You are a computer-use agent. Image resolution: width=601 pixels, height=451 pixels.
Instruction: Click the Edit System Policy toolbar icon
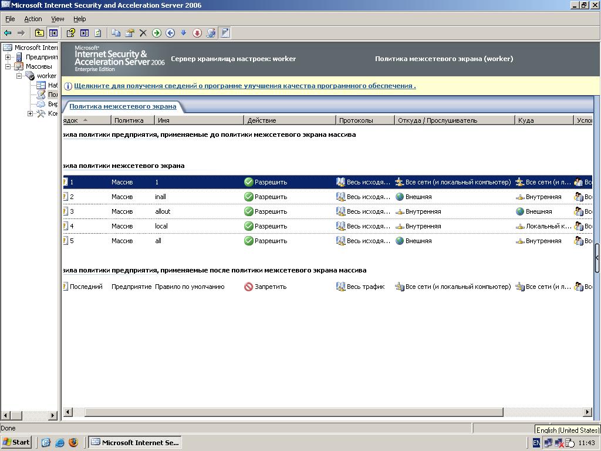[211, 33]
